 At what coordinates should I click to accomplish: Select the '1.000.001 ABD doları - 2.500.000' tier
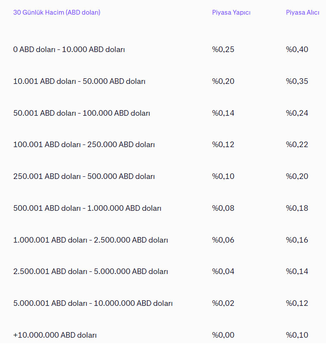point(90,240)
